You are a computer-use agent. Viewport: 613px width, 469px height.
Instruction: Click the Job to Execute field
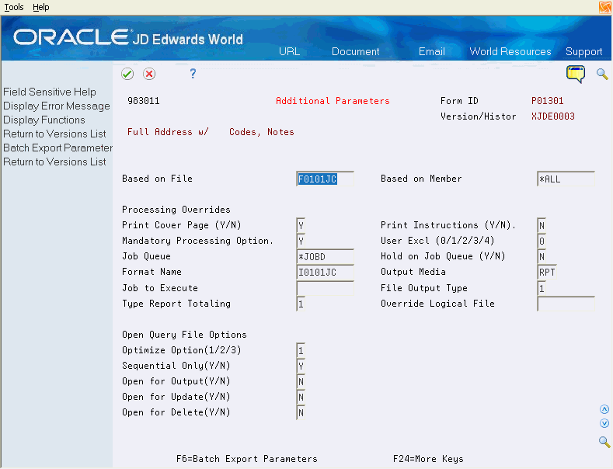coord(325,288)
